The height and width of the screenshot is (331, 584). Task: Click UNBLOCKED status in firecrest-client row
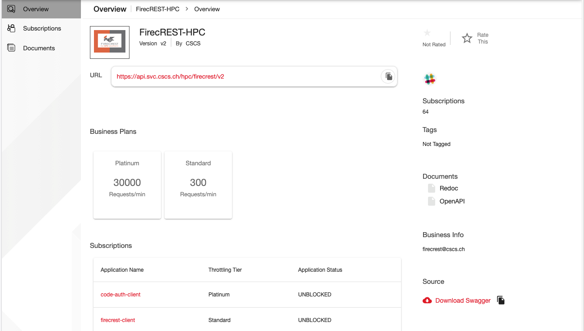click(x=315, y=320)
